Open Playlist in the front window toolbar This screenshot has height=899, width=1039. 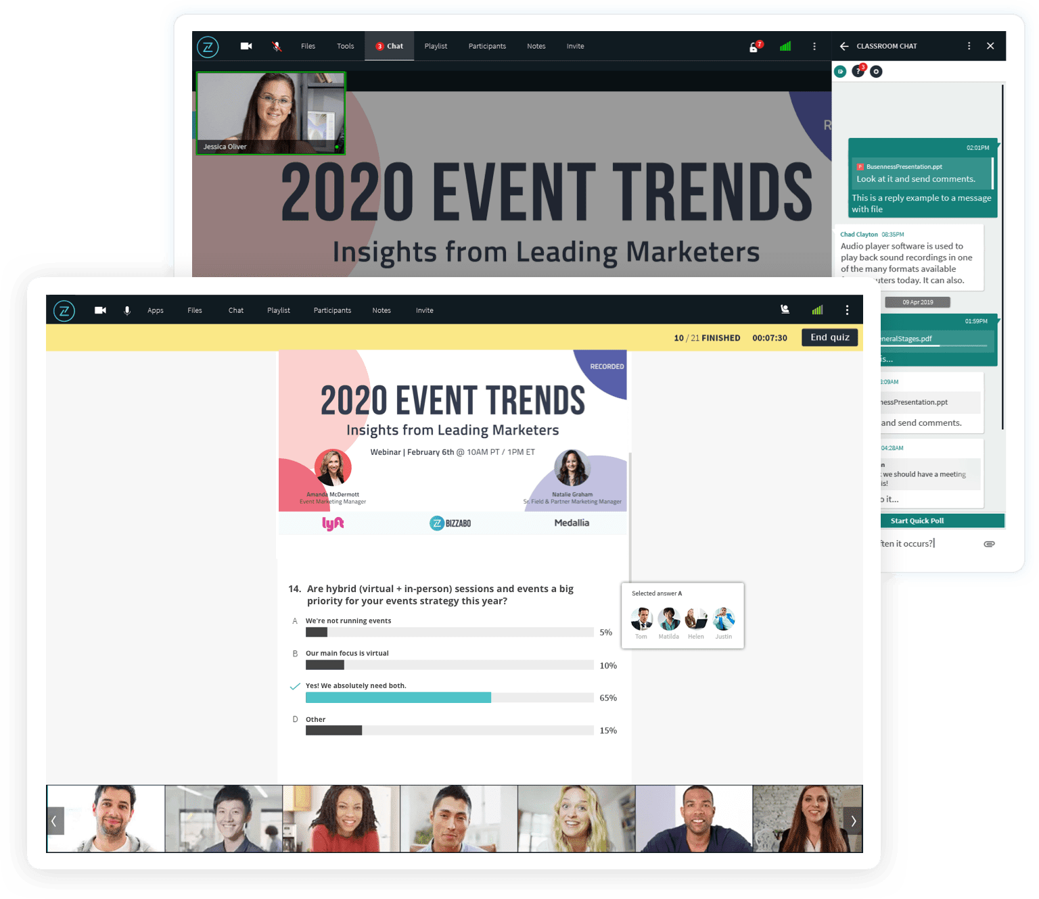[279, 310]
